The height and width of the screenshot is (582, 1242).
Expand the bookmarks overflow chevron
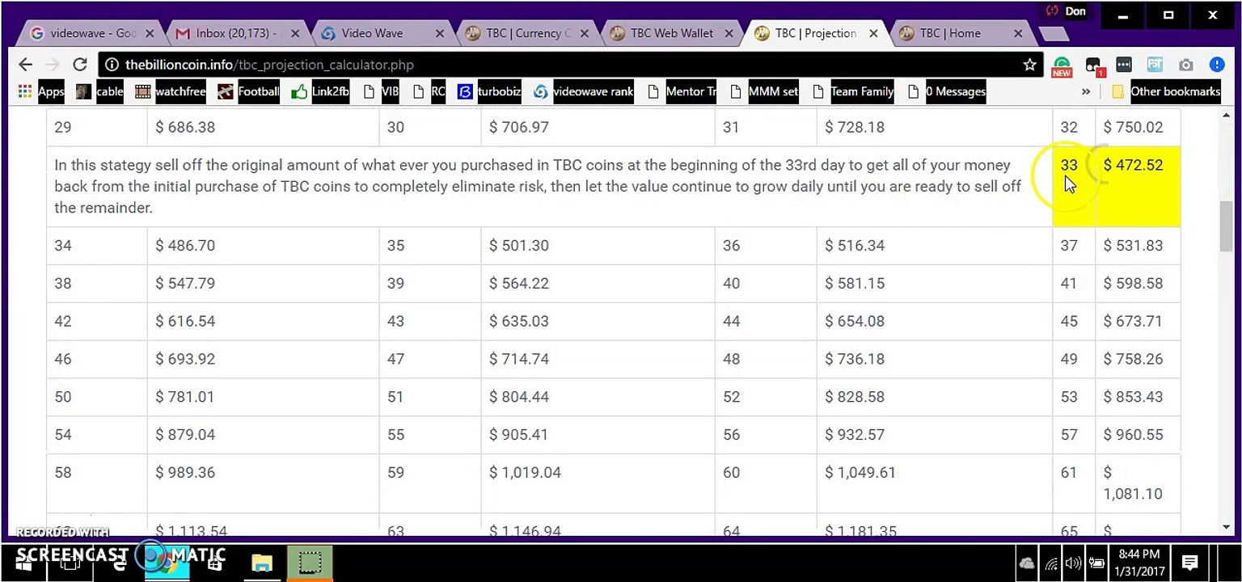click(1086, 91)
